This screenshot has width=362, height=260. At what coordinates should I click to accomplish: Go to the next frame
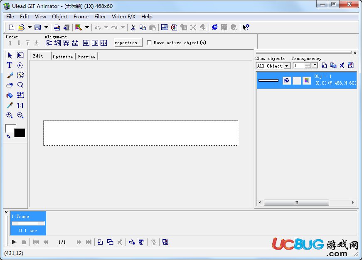pyautogui.click(x=79, y=242)
